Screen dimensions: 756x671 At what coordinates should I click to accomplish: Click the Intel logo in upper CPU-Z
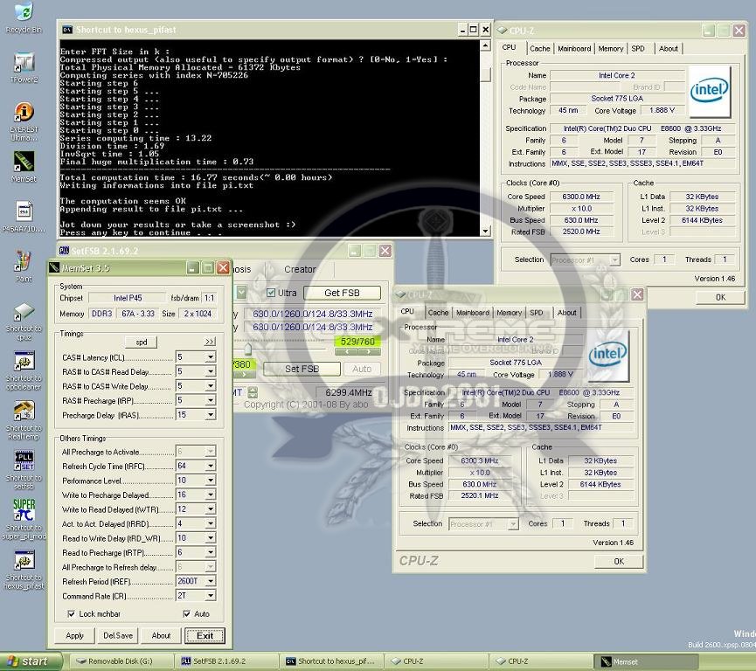(x=709, y=91)
